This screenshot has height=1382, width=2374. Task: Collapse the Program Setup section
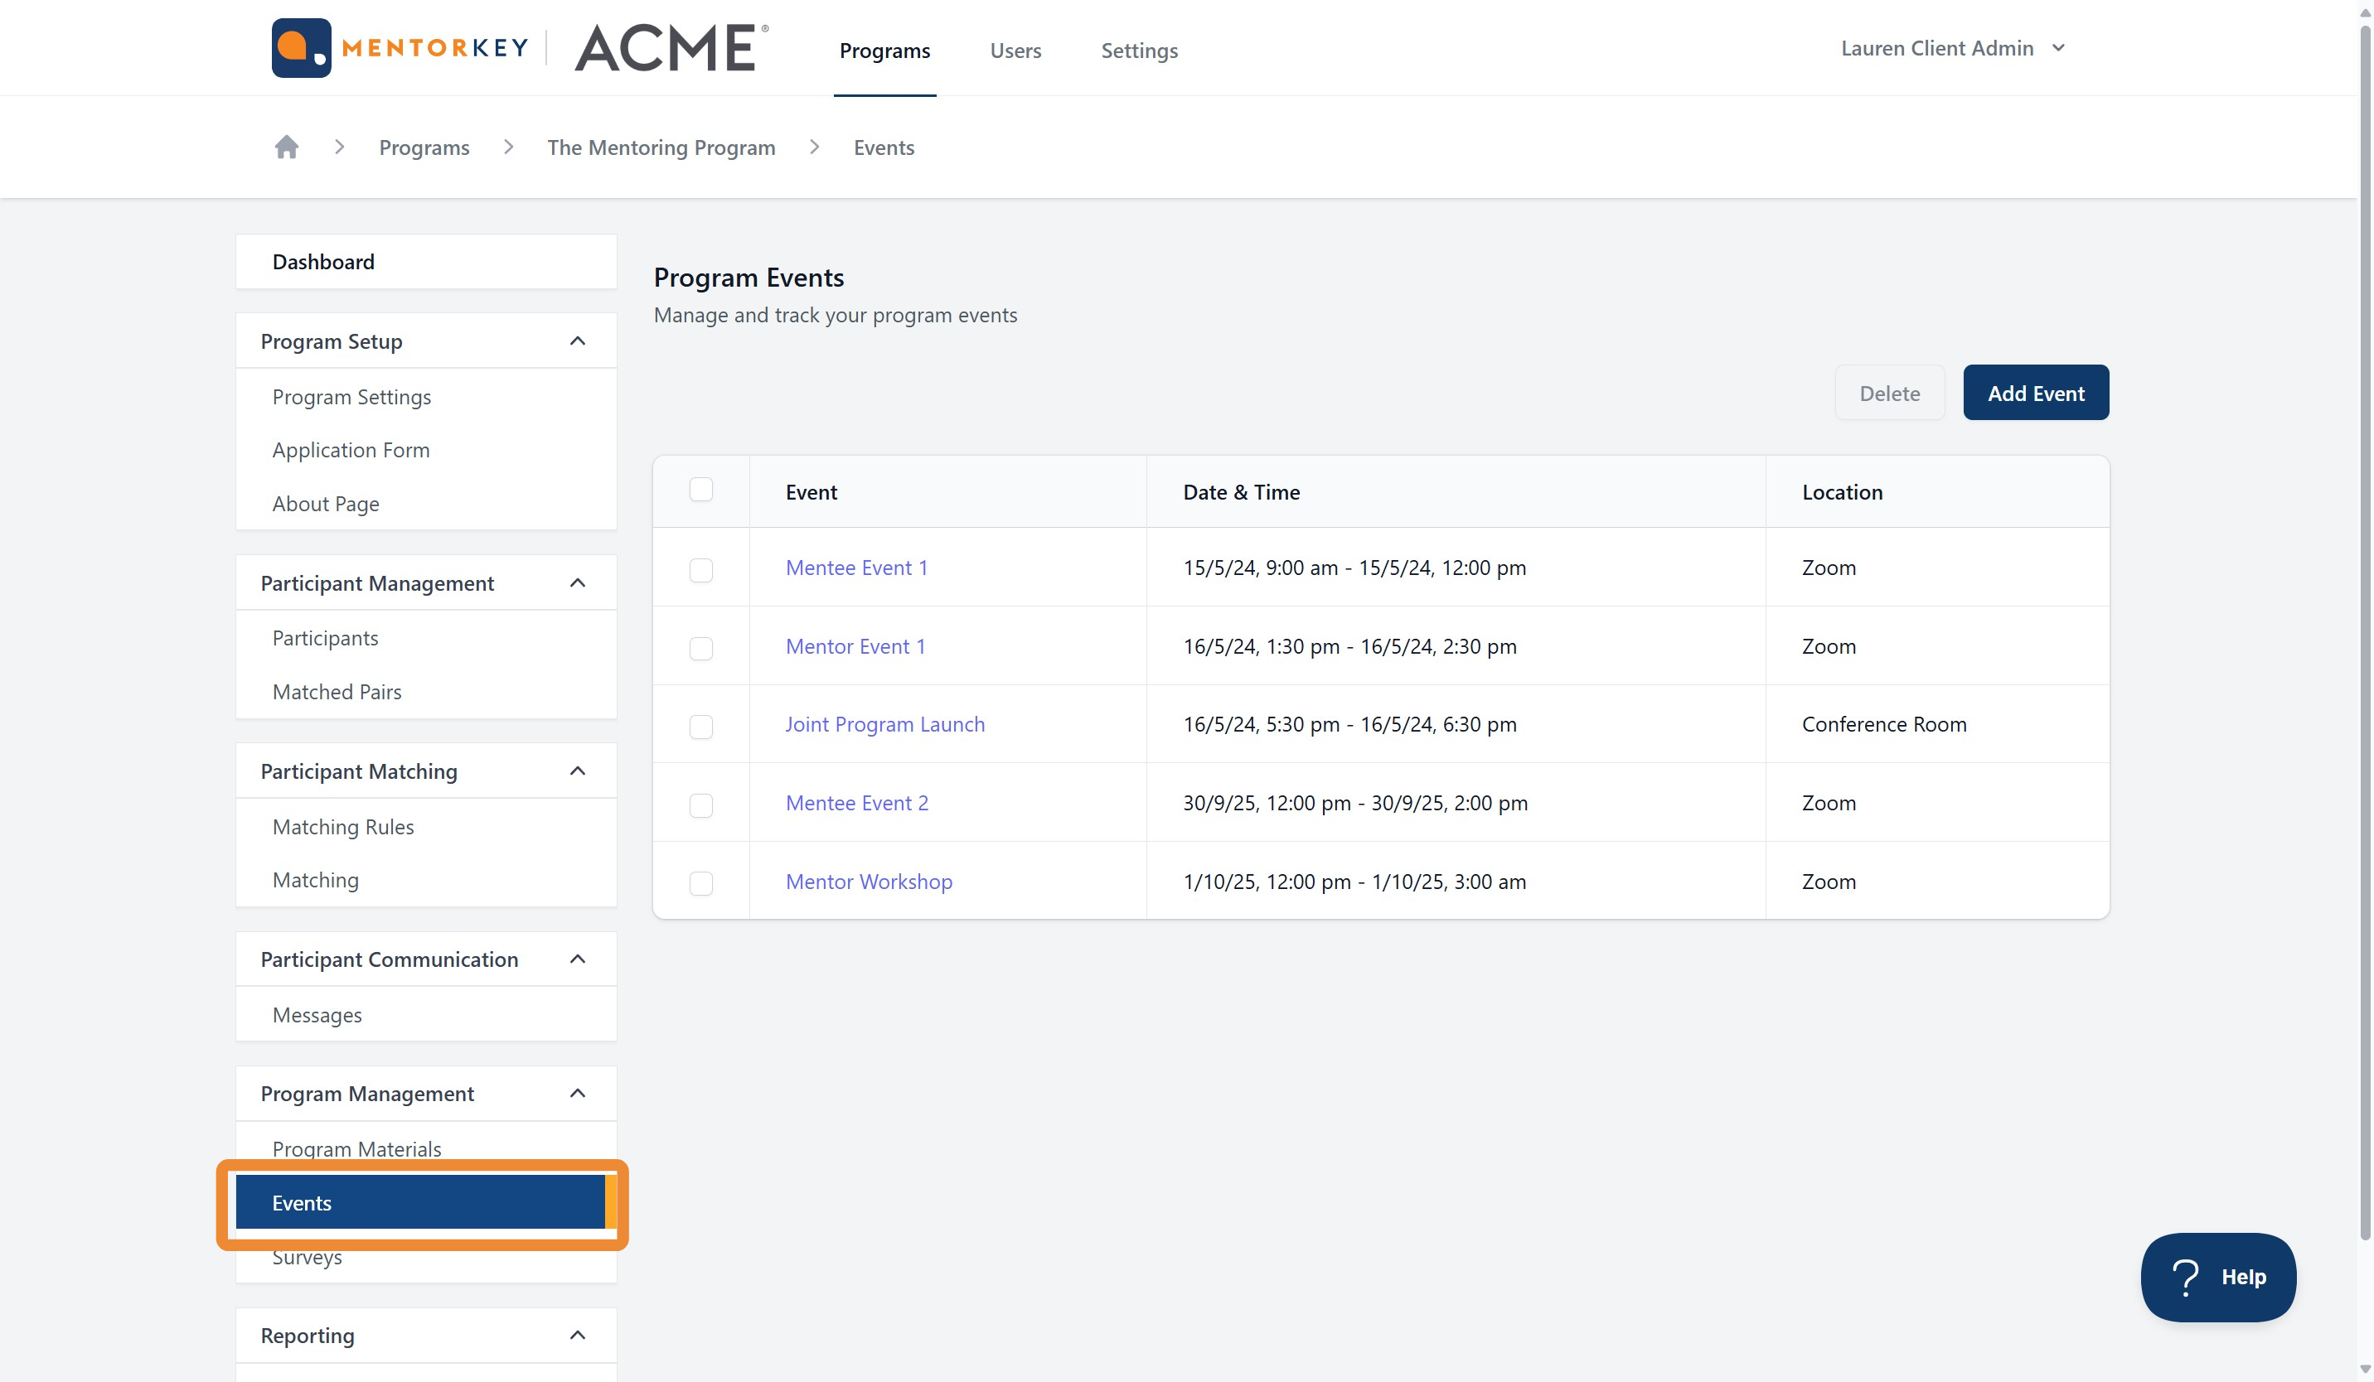click(577, 341)
